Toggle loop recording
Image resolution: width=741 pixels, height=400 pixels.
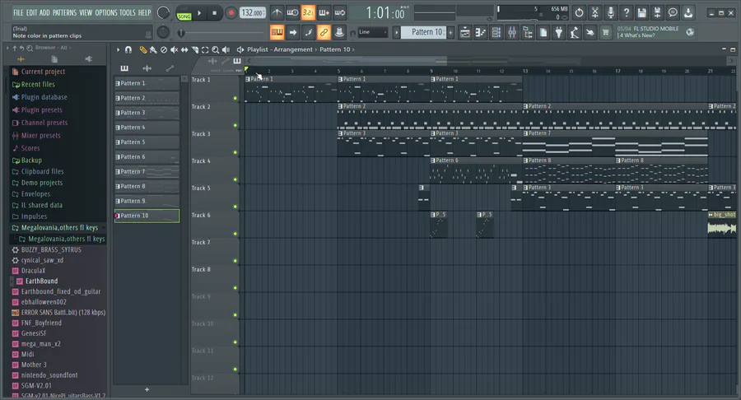(x=340, y=12)
